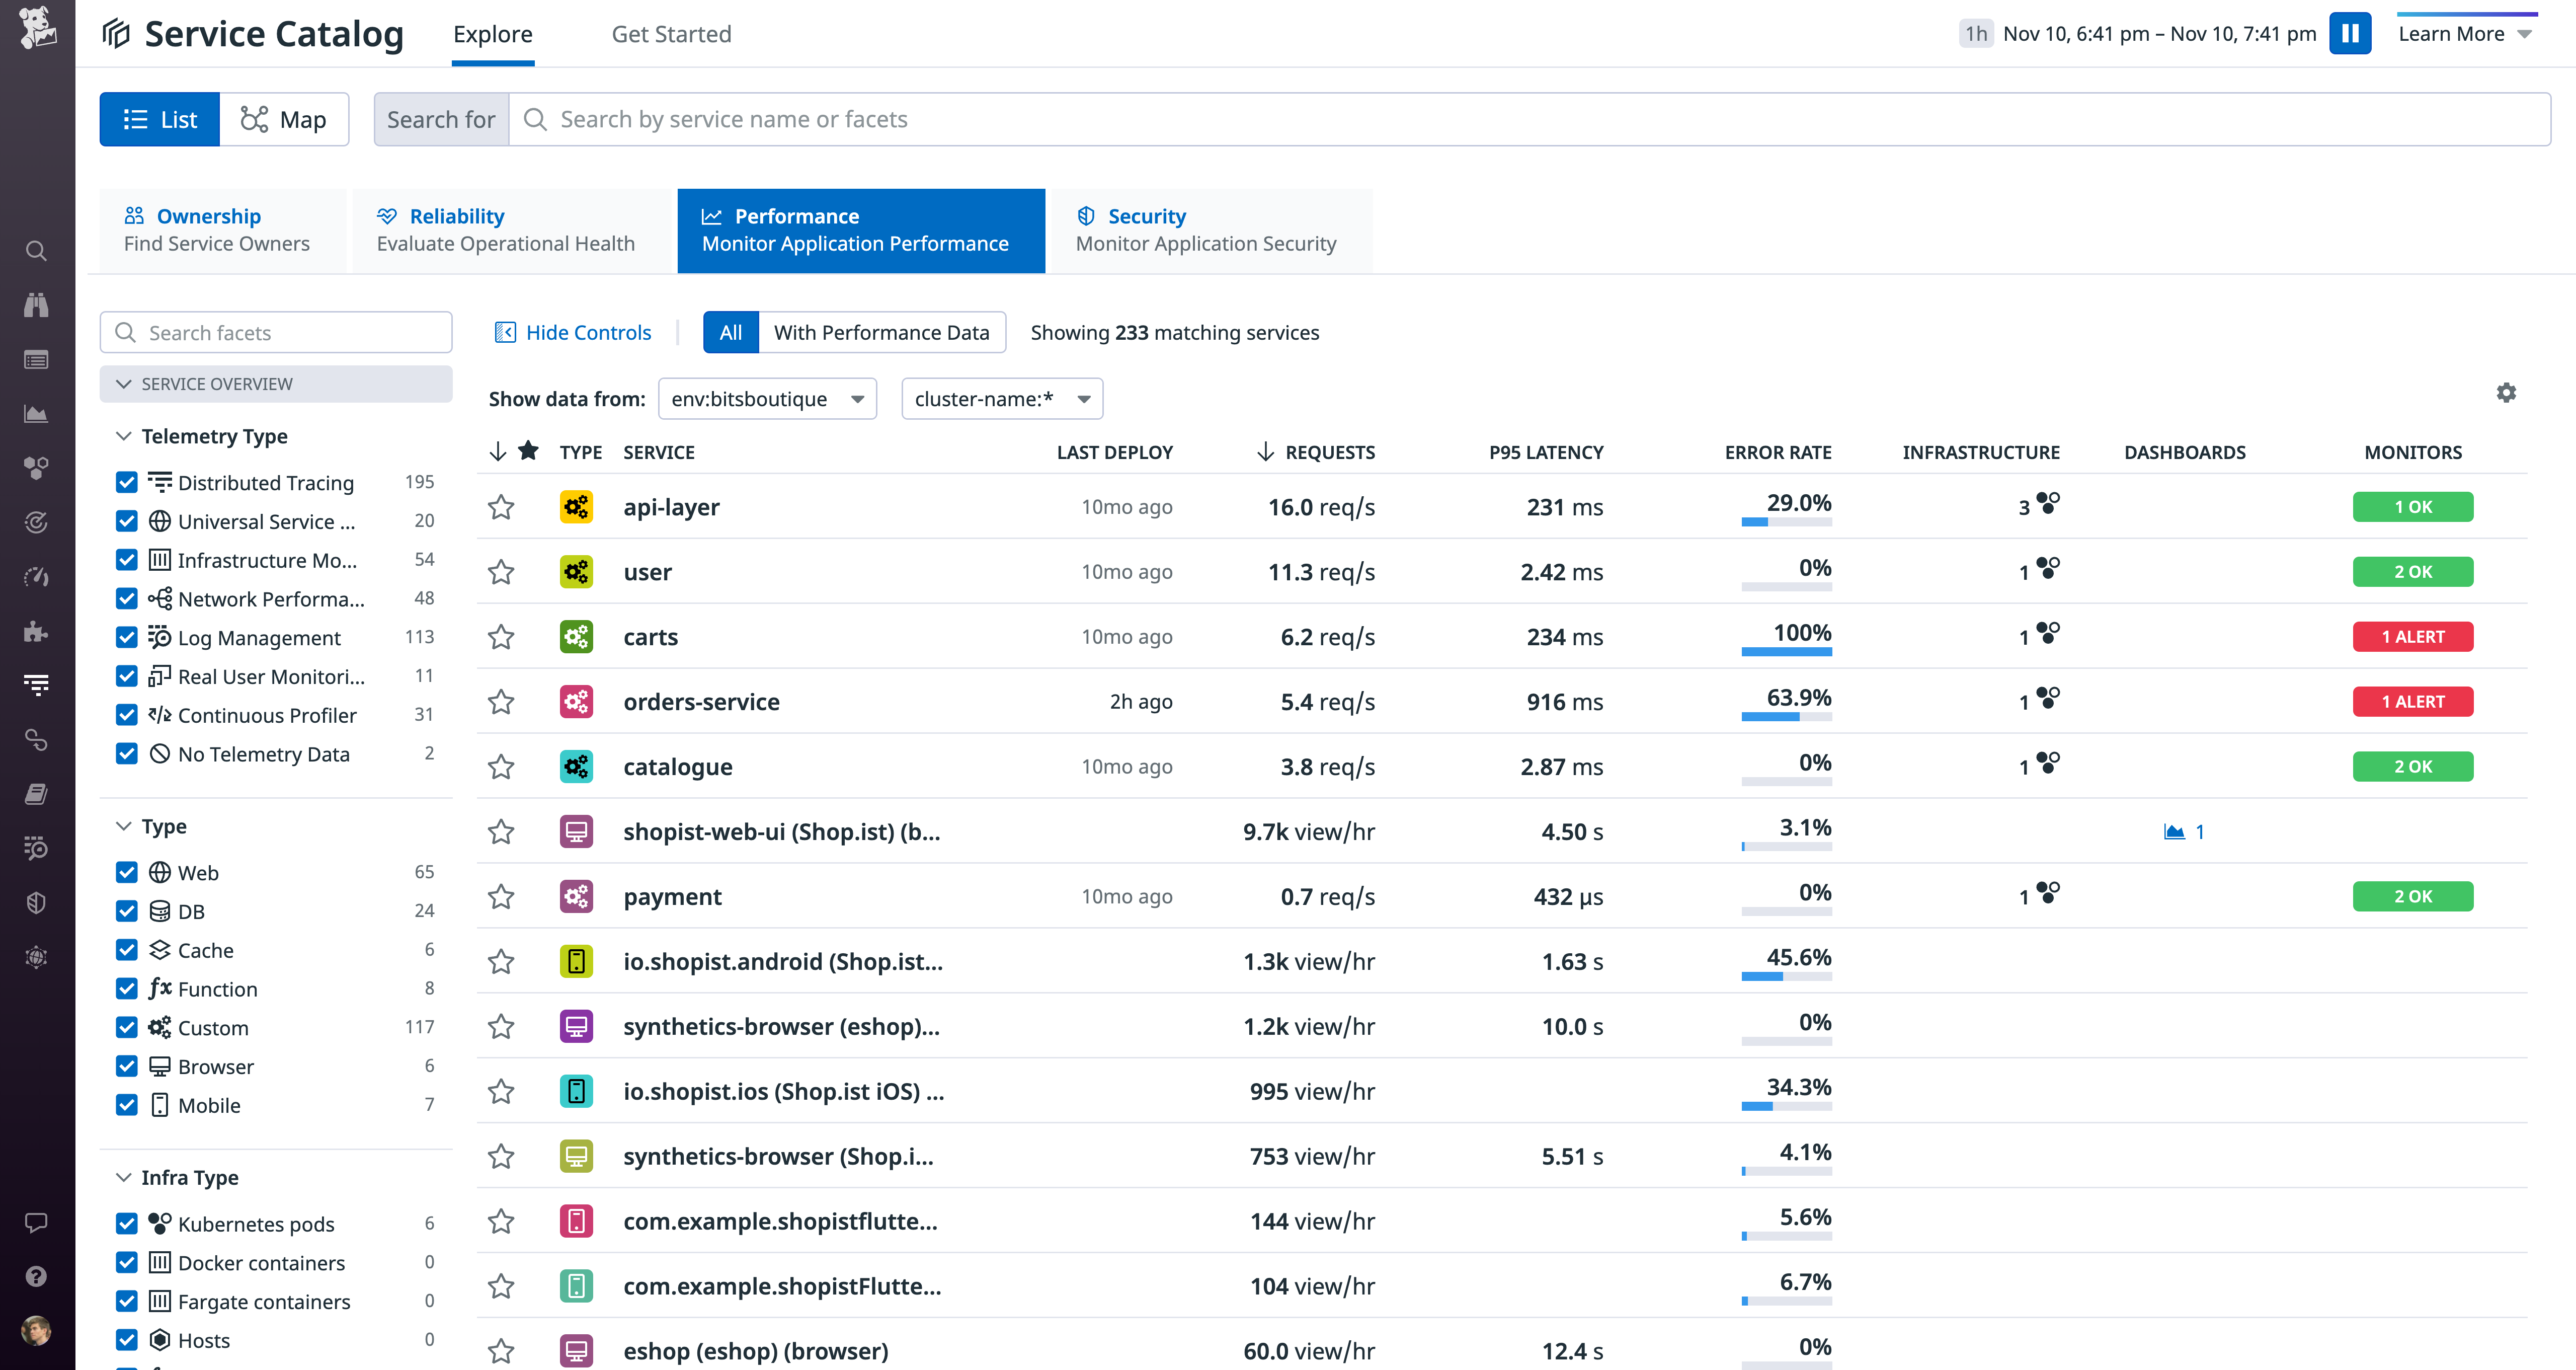The image size is (2576, 1370).
Task: Open cluster-name filter dropdown
Action: tap(1001, 399)
